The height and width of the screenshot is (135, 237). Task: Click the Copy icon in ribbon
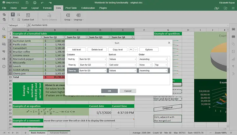(4, 15)
